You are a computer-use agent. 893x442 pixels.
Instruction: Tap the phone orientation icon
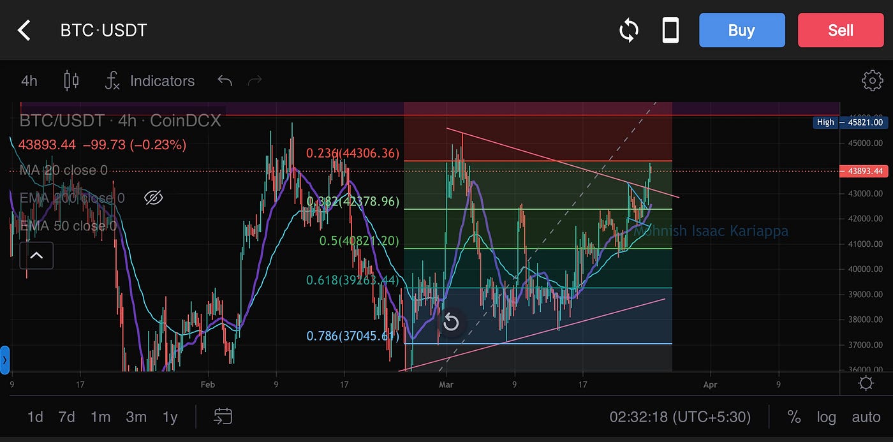pyautogui.click(x=670, y=30)
